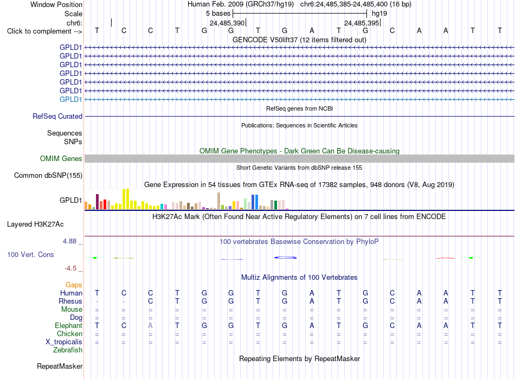Open 'Multiz Alignments of 100 Vertebrates' title

tap(299, 277)
